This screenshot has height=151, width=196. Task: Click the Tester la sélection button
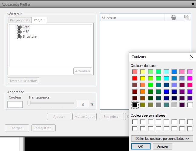tap(24, 80)
